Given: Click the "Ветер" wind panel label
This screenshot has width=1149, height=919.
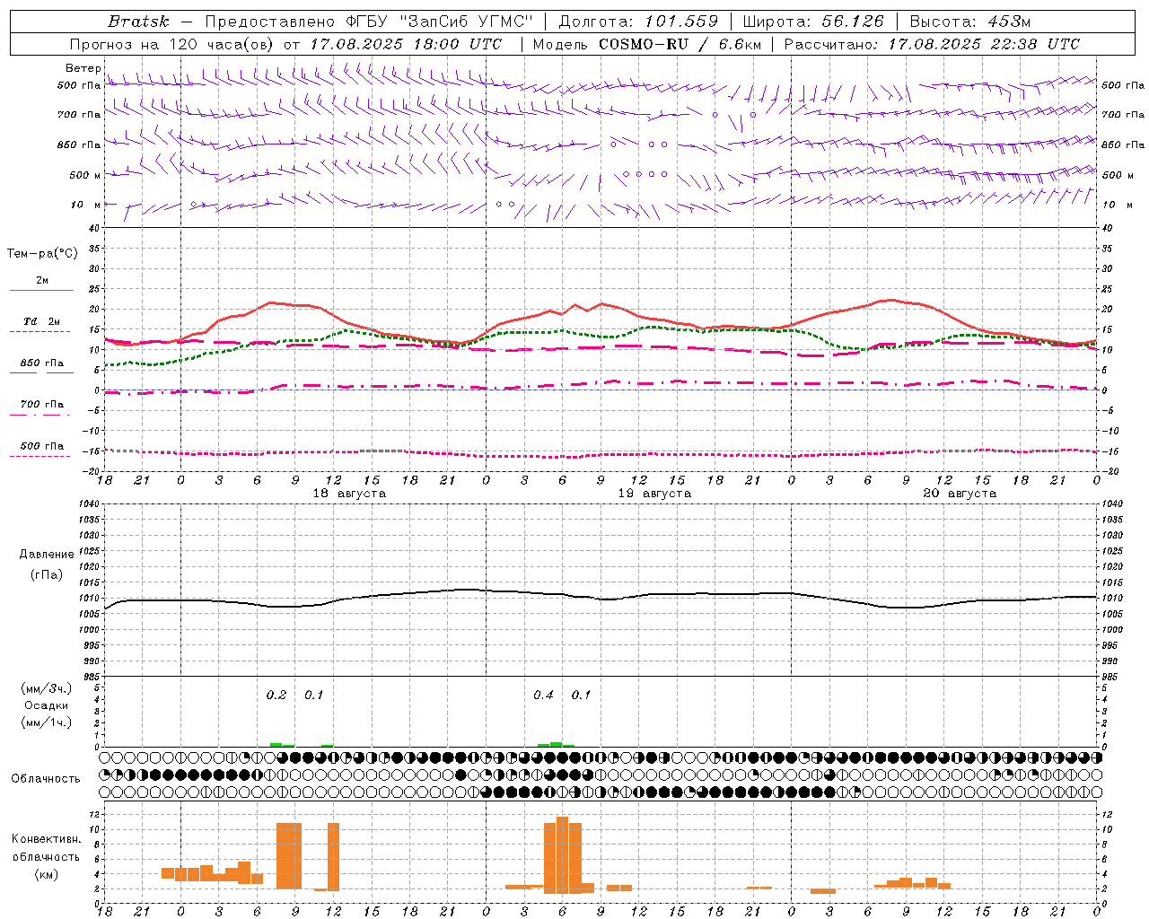Looking at the screenshot, I should [x=83, y=68].
